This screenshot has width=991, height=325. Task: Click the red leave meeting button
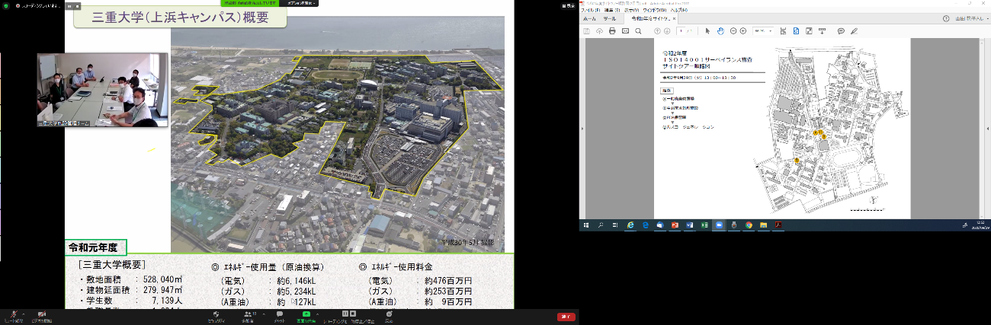pyautogui.click(x=566, y=317)
